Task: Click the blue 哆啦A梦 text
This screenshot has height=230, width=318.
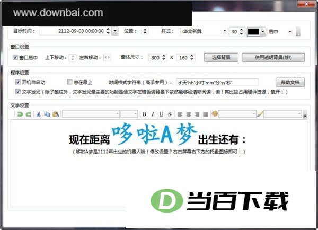Action: tap(154, 134)
